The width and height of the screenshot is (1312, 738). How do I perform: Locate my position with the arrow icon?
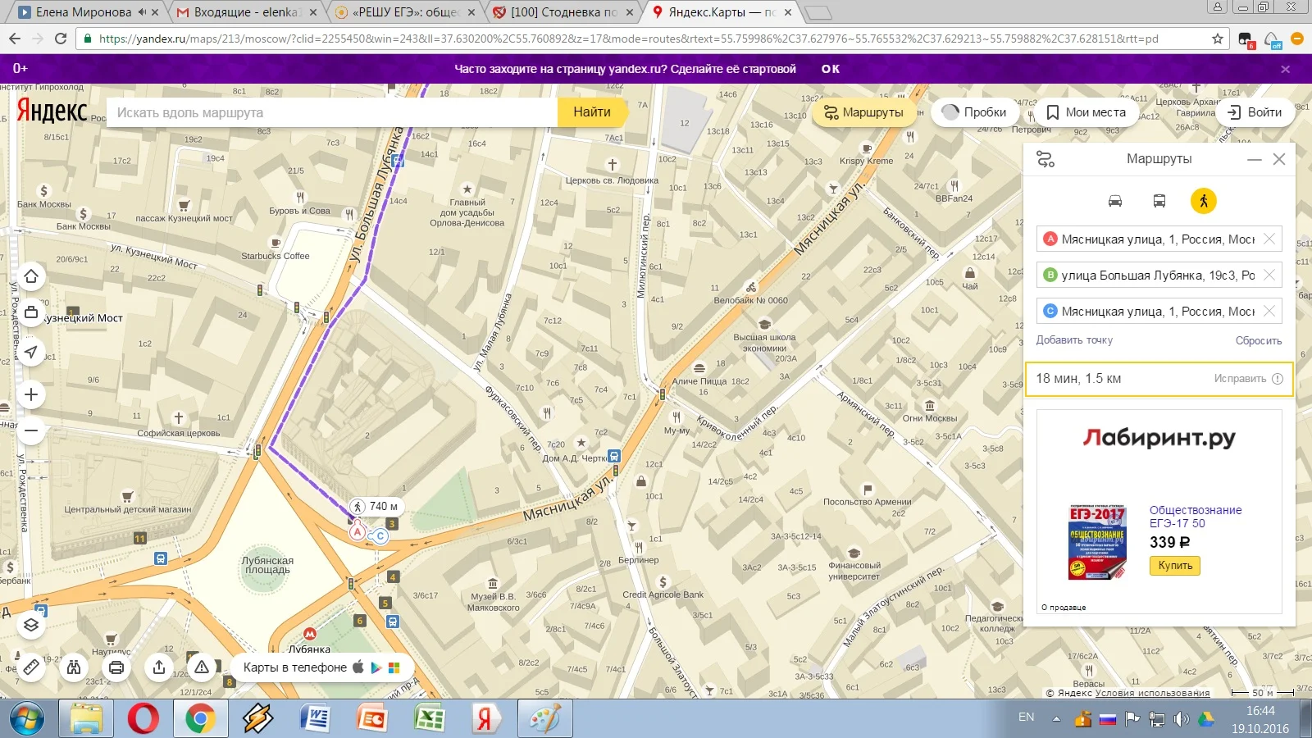point(31,352)
